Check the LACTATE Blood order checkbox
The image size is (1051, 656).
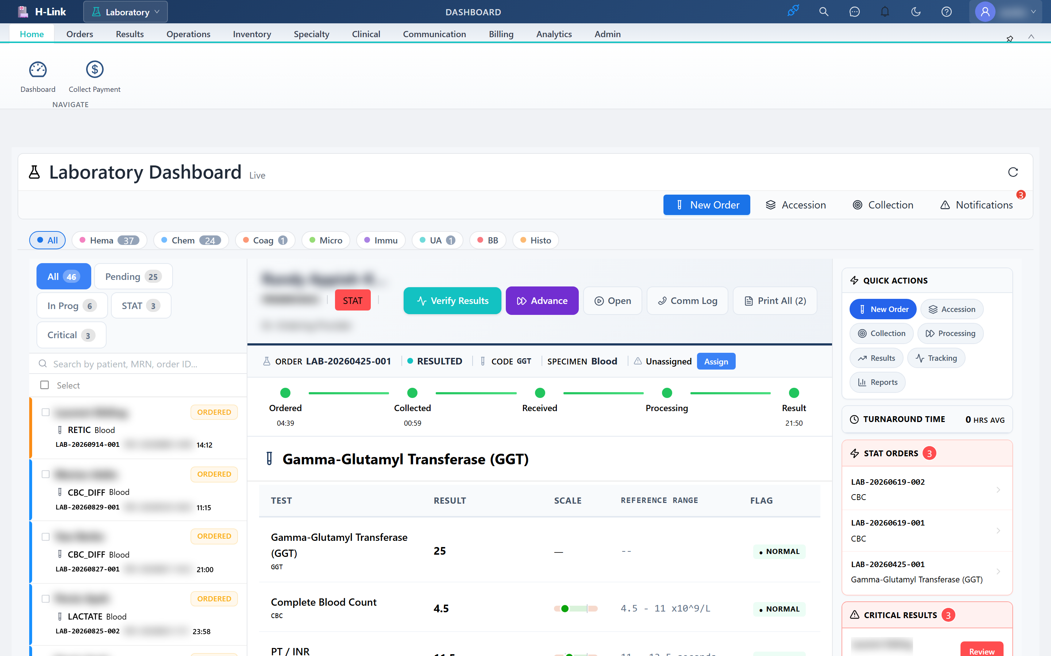(x=46, y=599)
